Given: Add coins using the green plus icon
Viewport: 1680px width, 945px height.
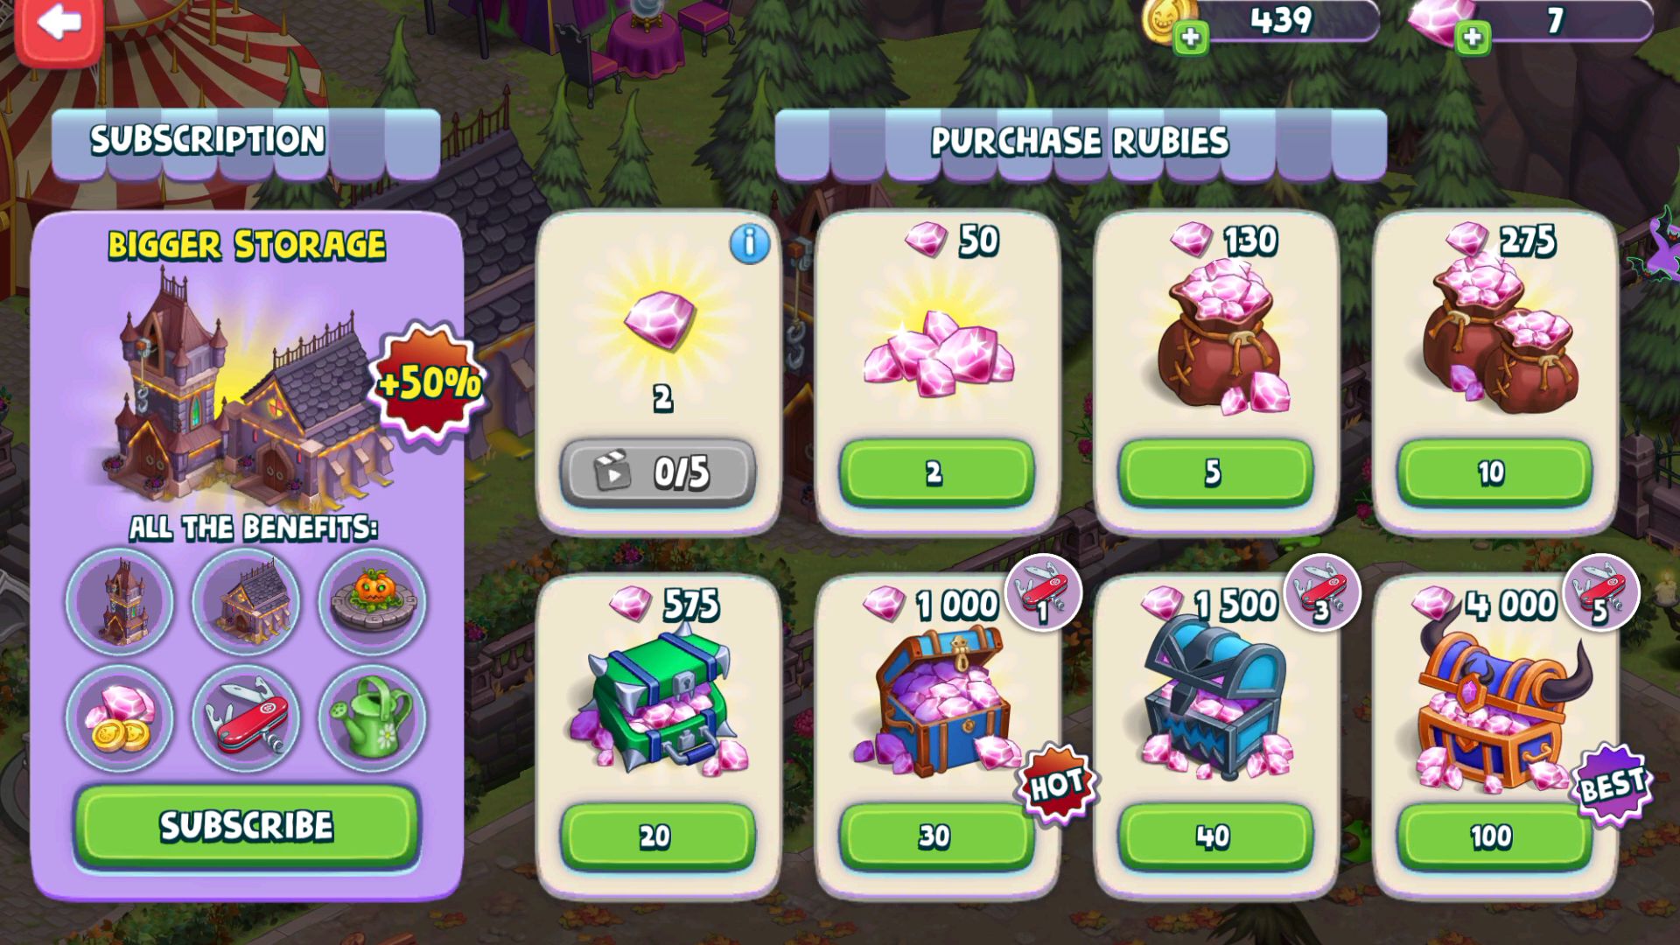Looking at the screenshot, I should click(1190, 38).
